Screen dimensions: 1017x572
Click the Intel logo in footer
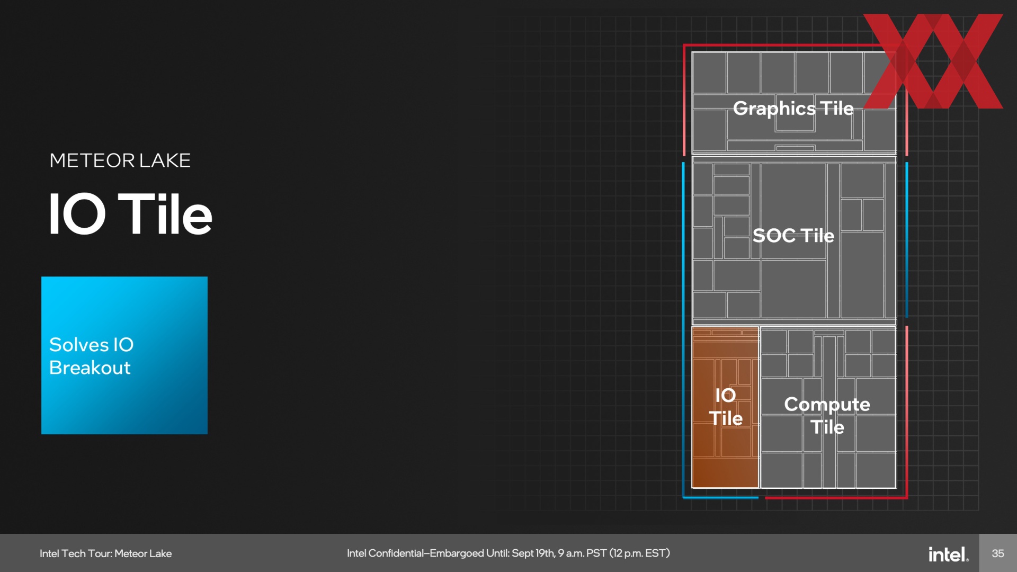pos(948,554)
